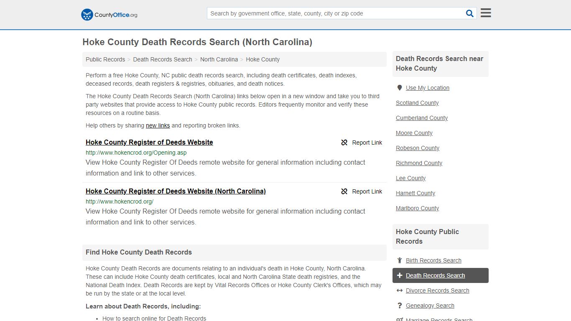
Task: Go to North Carolina breadcrumb
Action: (x=219, y=59)
